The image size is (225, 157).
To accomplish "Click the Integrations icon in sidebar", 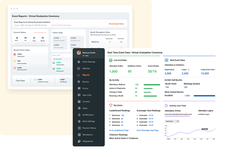I will click(x=79, y=141).
